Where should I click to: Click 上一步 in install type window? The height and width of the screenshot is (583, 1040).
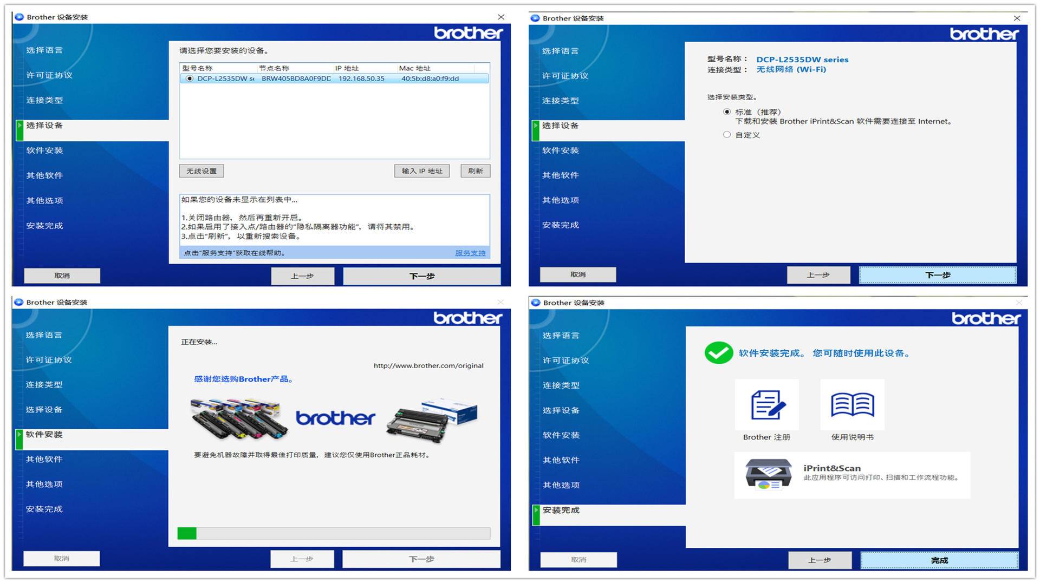[x=818, y=275]
